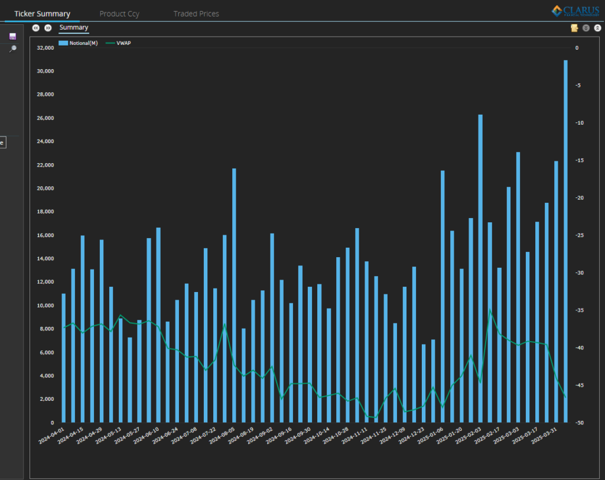This screenshot has width=605, height=480.
Task: Click the 2024-08-05 spike bar
Action: (x=234, y=296)
